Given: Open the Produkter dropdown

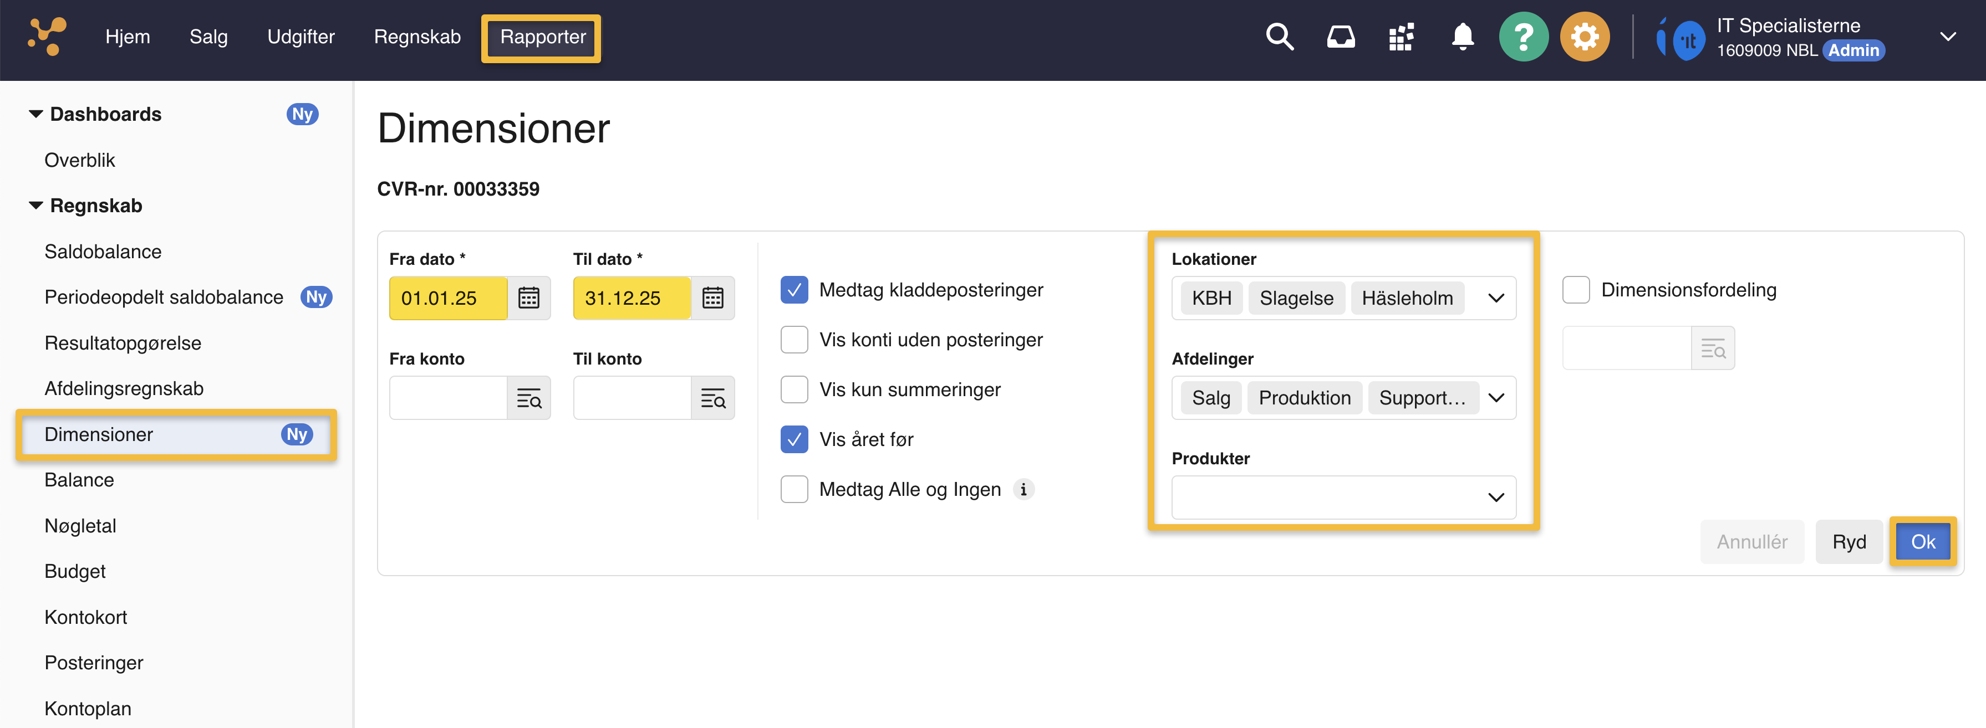Looking at the screenshot, I should click(x=1496, y=497).
